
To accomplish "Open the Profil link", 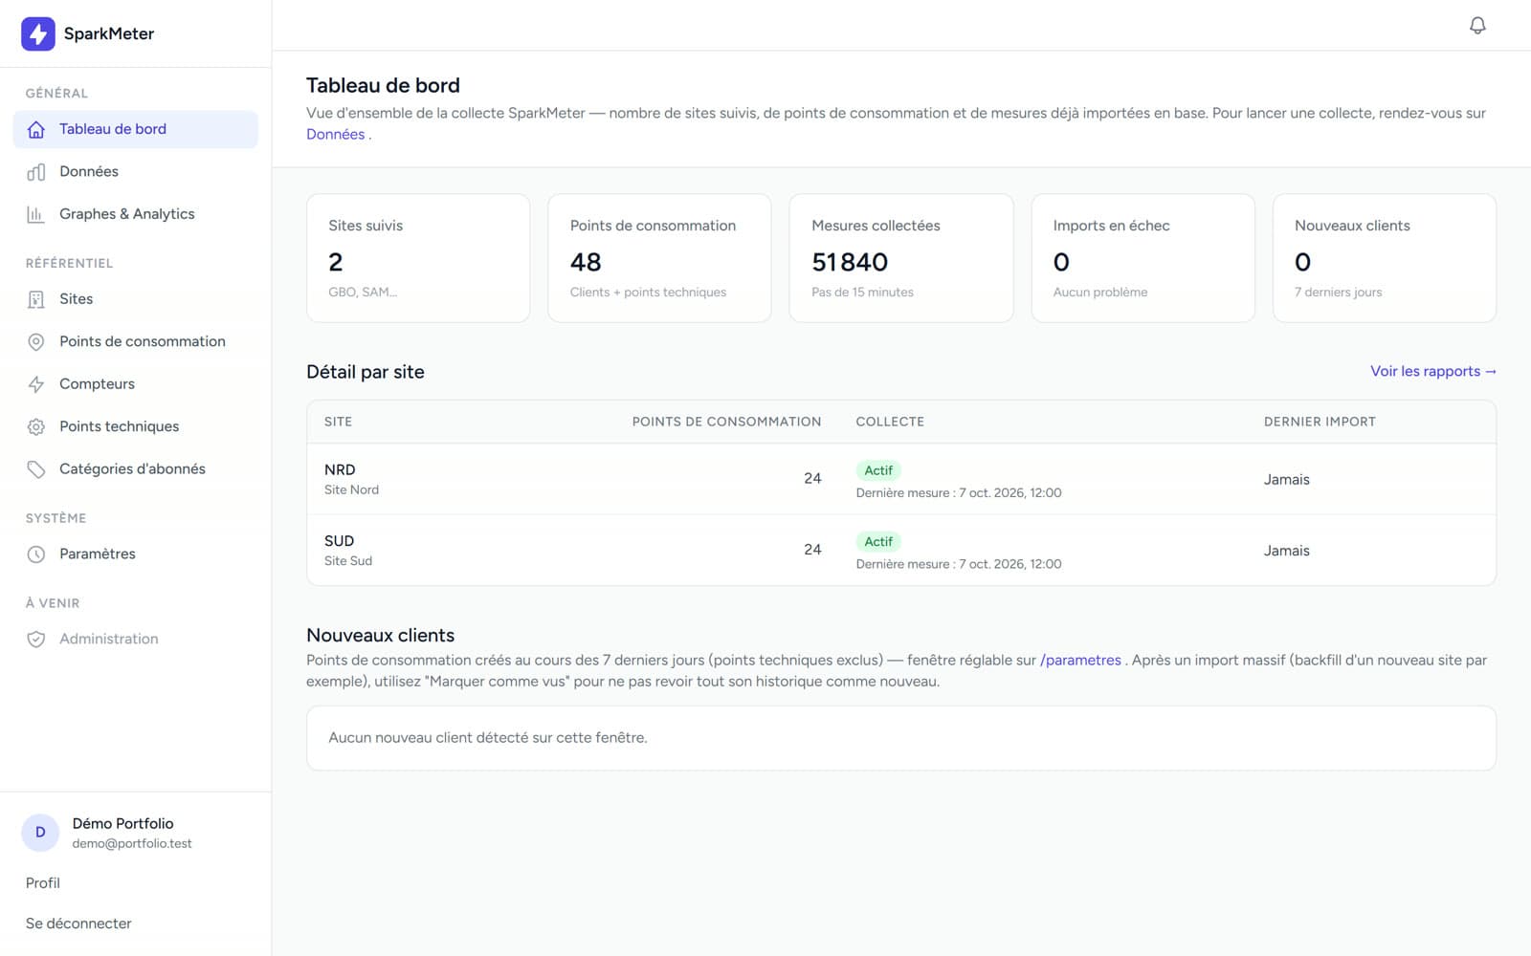I will pyautogui.click(x=43, y=883).
